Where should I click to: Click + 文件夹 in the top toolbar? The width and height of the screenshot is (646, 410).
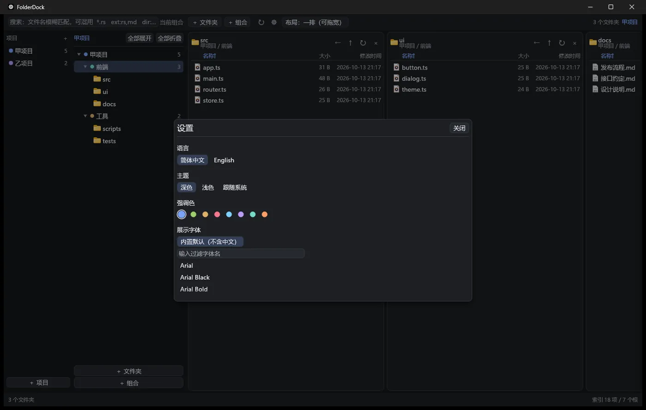click(x=205, y=22)
